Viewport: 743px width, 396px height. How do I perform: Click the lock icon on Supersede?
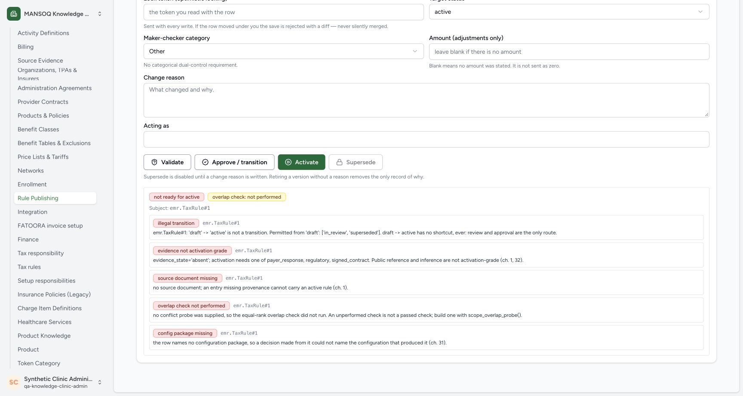(x=339, y=162)
